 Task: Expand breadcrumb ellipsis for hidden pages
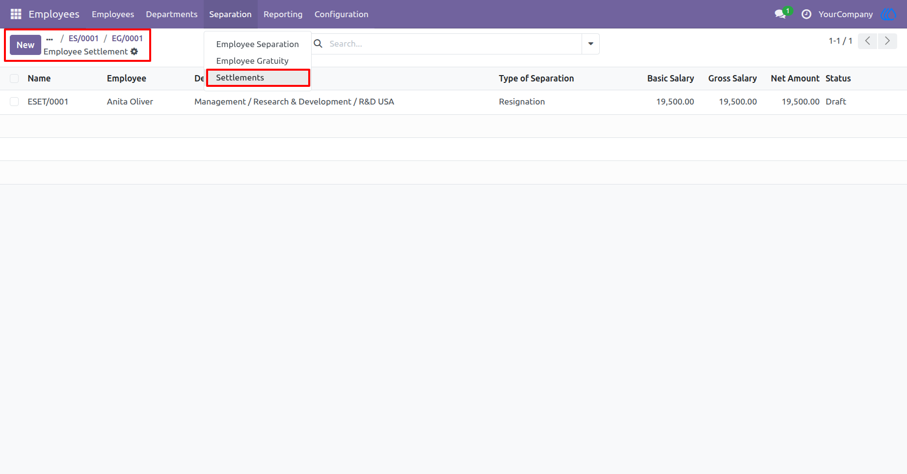(50, 39)
